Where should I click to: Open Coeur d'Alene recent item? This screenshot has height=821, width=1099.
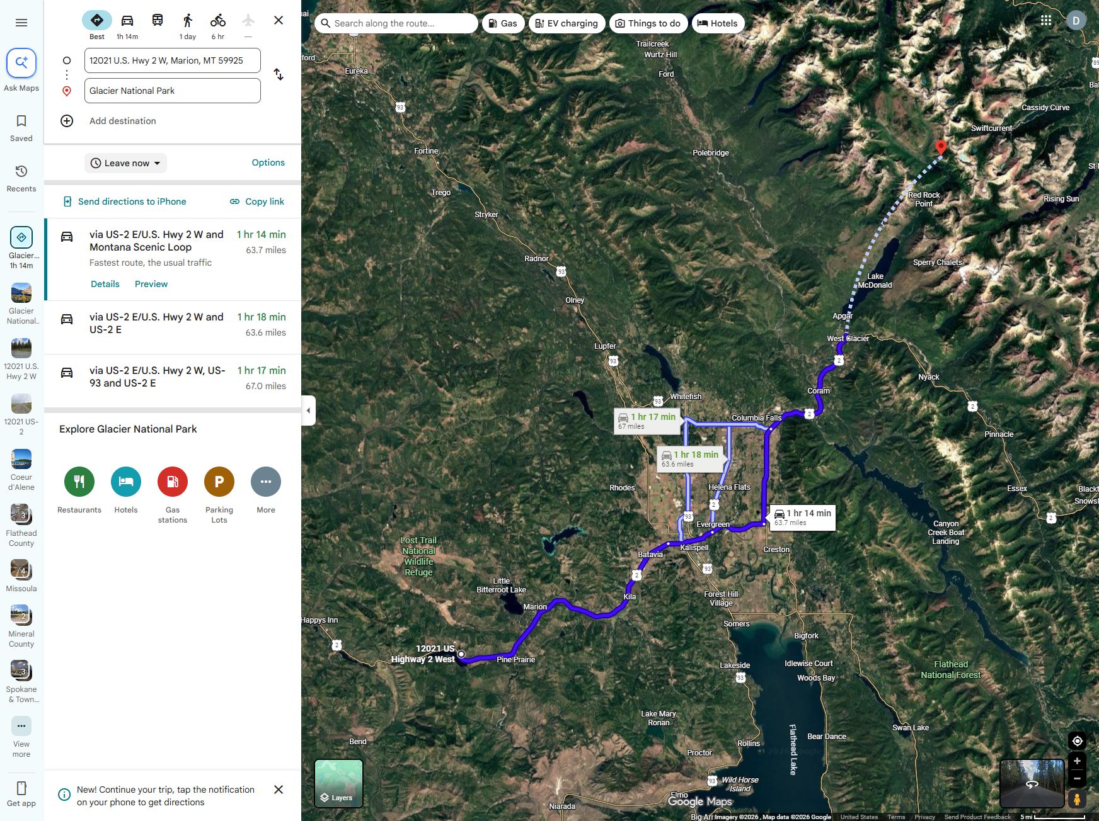click(21, 470)
